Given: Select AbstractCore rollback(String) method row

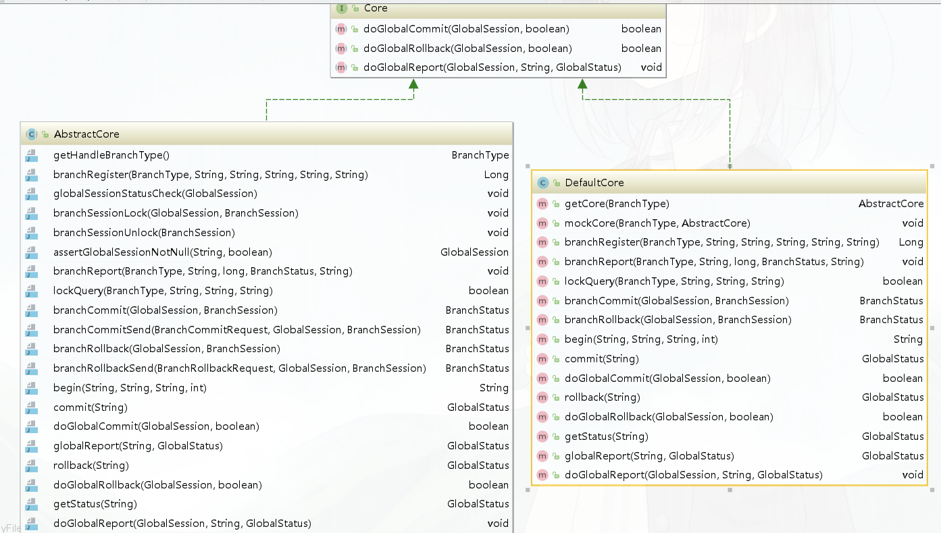Looking at the screenshot, I should coord(267,466).
